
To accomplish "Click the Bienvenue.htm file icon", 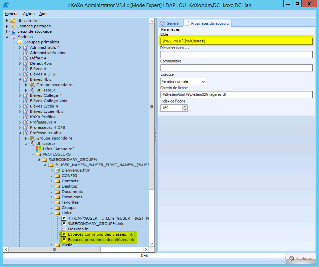I will click(x=57, y=170).
